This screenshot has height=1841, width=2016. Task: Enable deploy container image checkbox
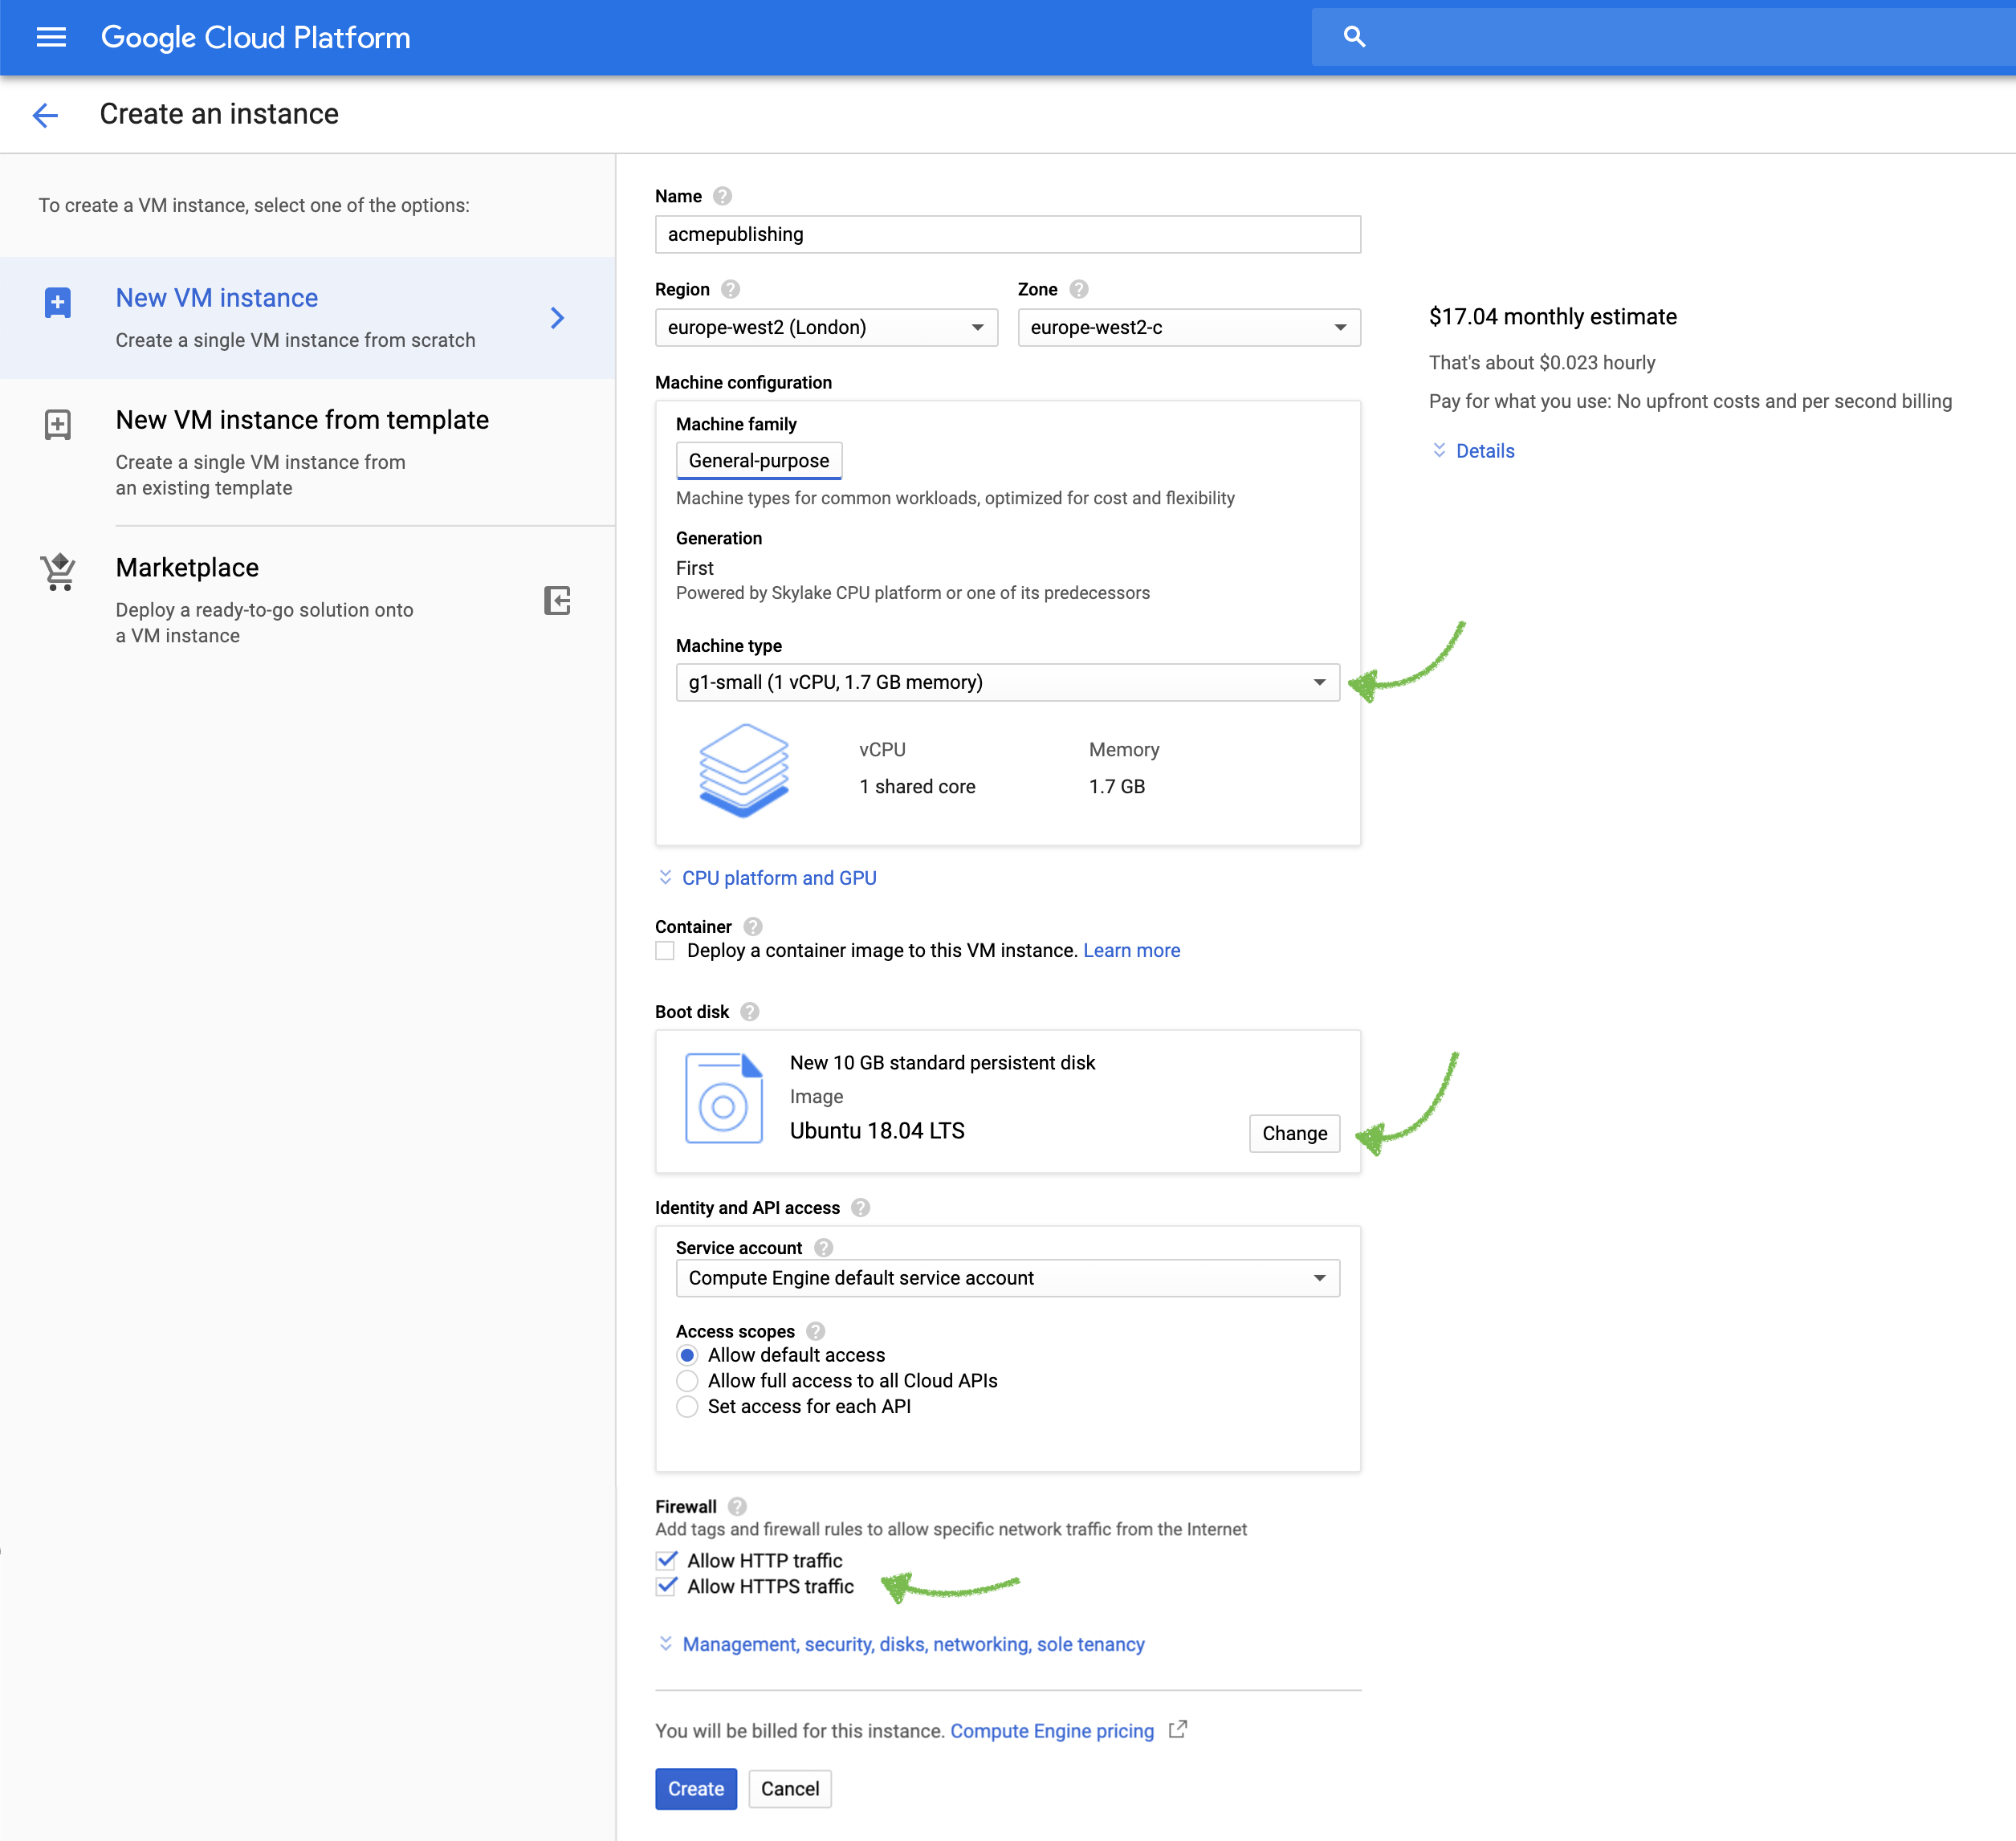click(665, 951)
